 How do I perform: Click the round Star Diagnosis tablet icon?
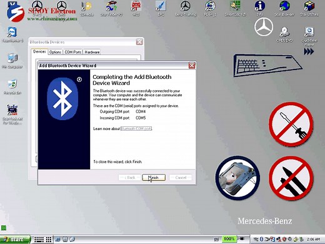pyautogui.click(x=237, y=178)
